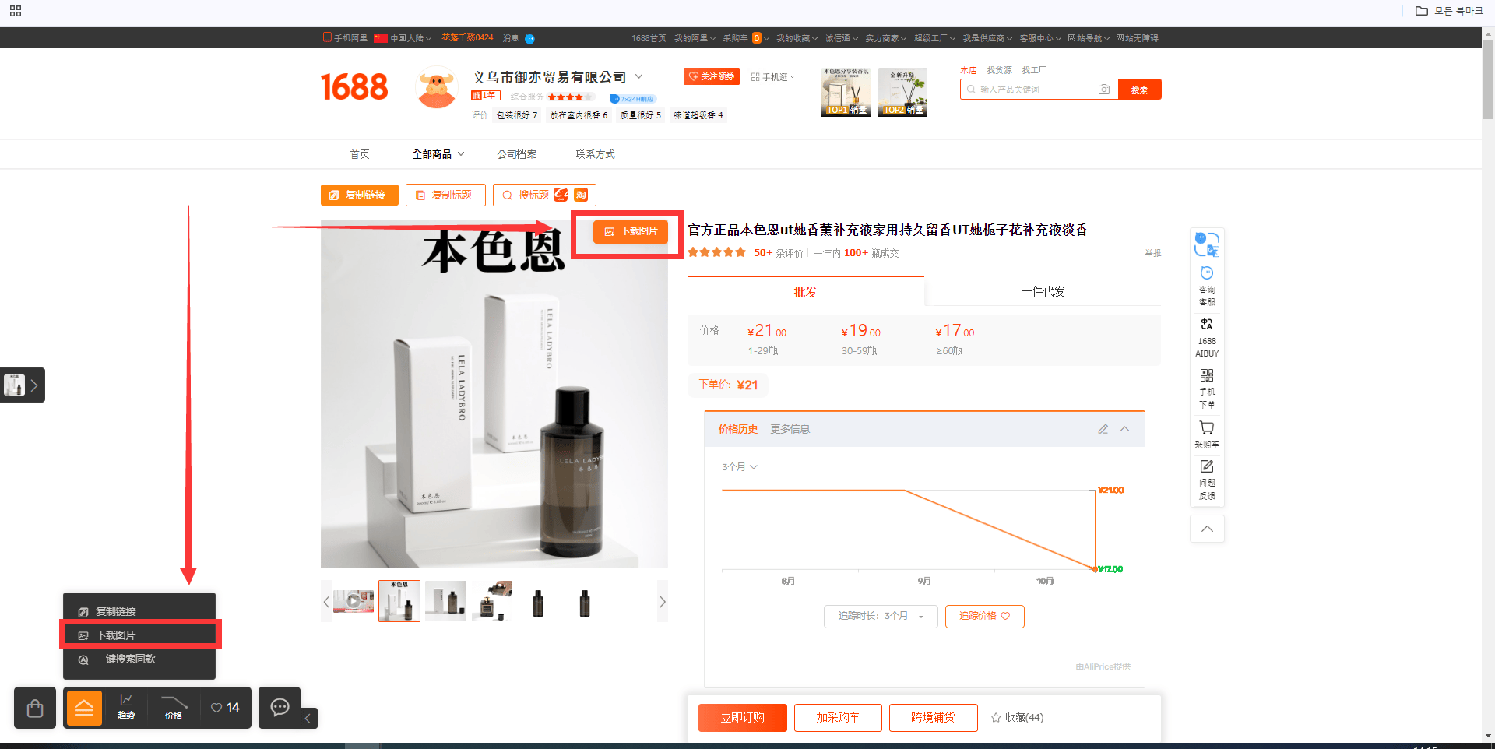Open the 1688 AIBUY sidebar panel
The height and width of the screenshot is (749, 1495).
1206,338
